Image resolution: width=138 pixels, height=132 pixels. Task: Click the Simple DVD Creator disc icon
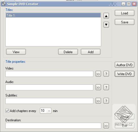click(x=4, y=4)
